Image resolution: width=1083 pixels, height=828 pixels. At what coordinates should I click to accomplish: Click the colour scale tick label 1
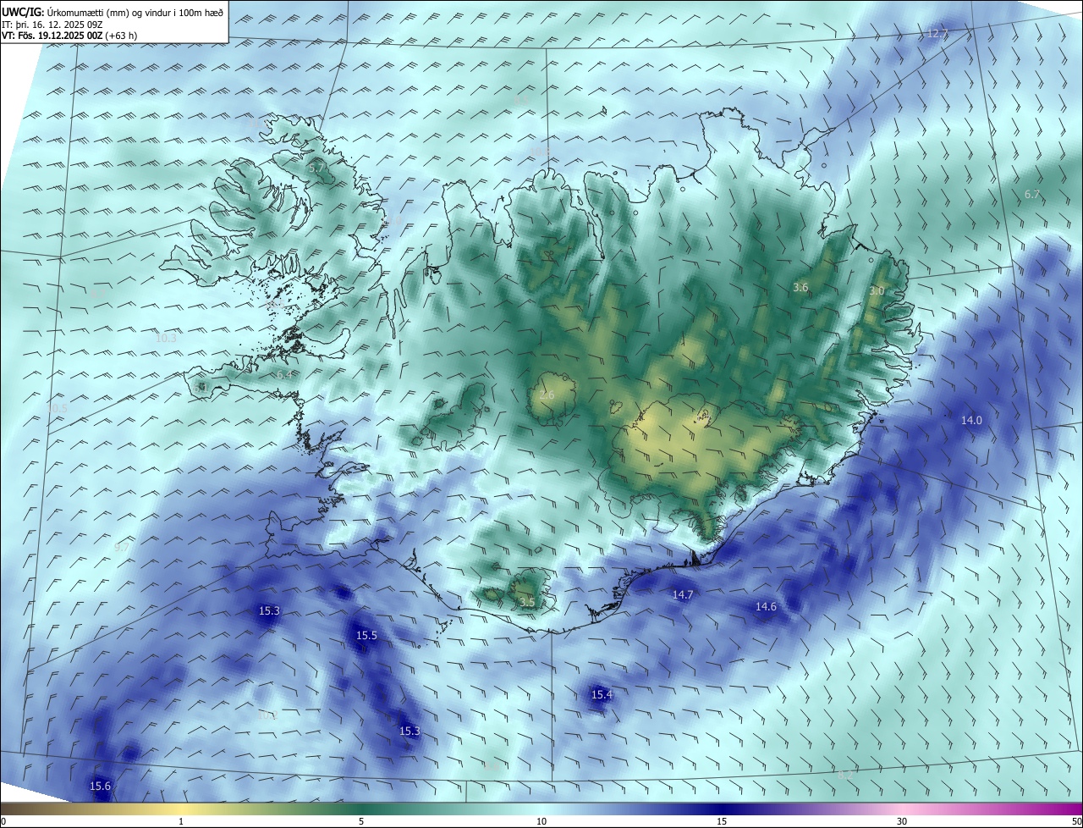click(181, 822)
